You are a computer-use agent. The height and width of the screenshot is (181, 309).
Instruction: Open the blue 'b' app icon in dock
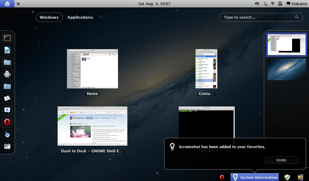7,135
